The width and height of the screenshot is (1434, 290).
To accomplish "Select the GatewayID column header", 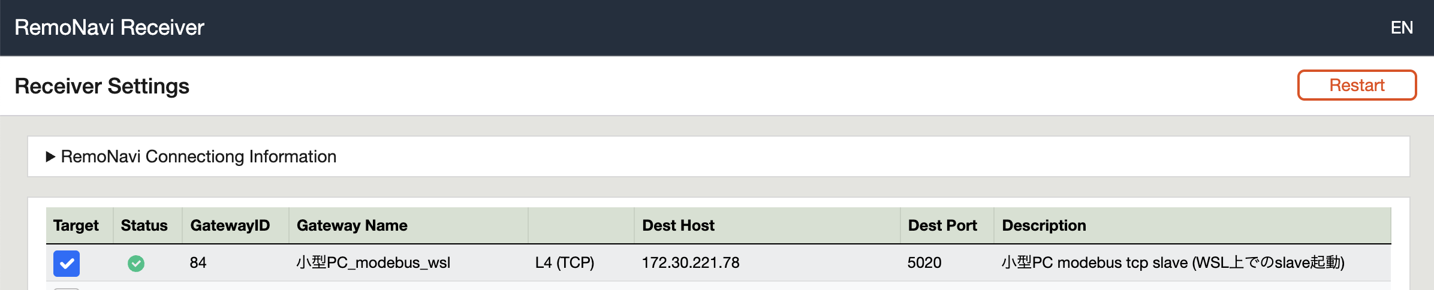I will coord(230,225).
